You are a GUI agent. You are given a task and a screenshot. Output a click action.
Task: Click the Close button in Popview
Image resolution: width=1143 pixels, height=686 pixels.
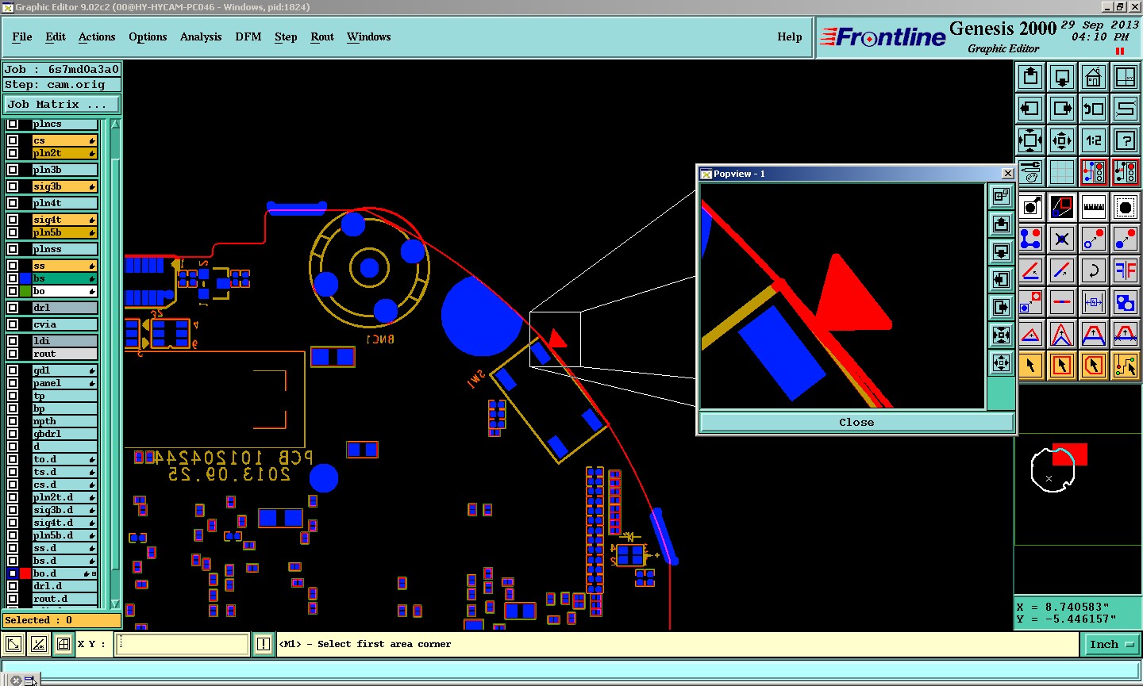pyautogui.click(x=856, y=422)
